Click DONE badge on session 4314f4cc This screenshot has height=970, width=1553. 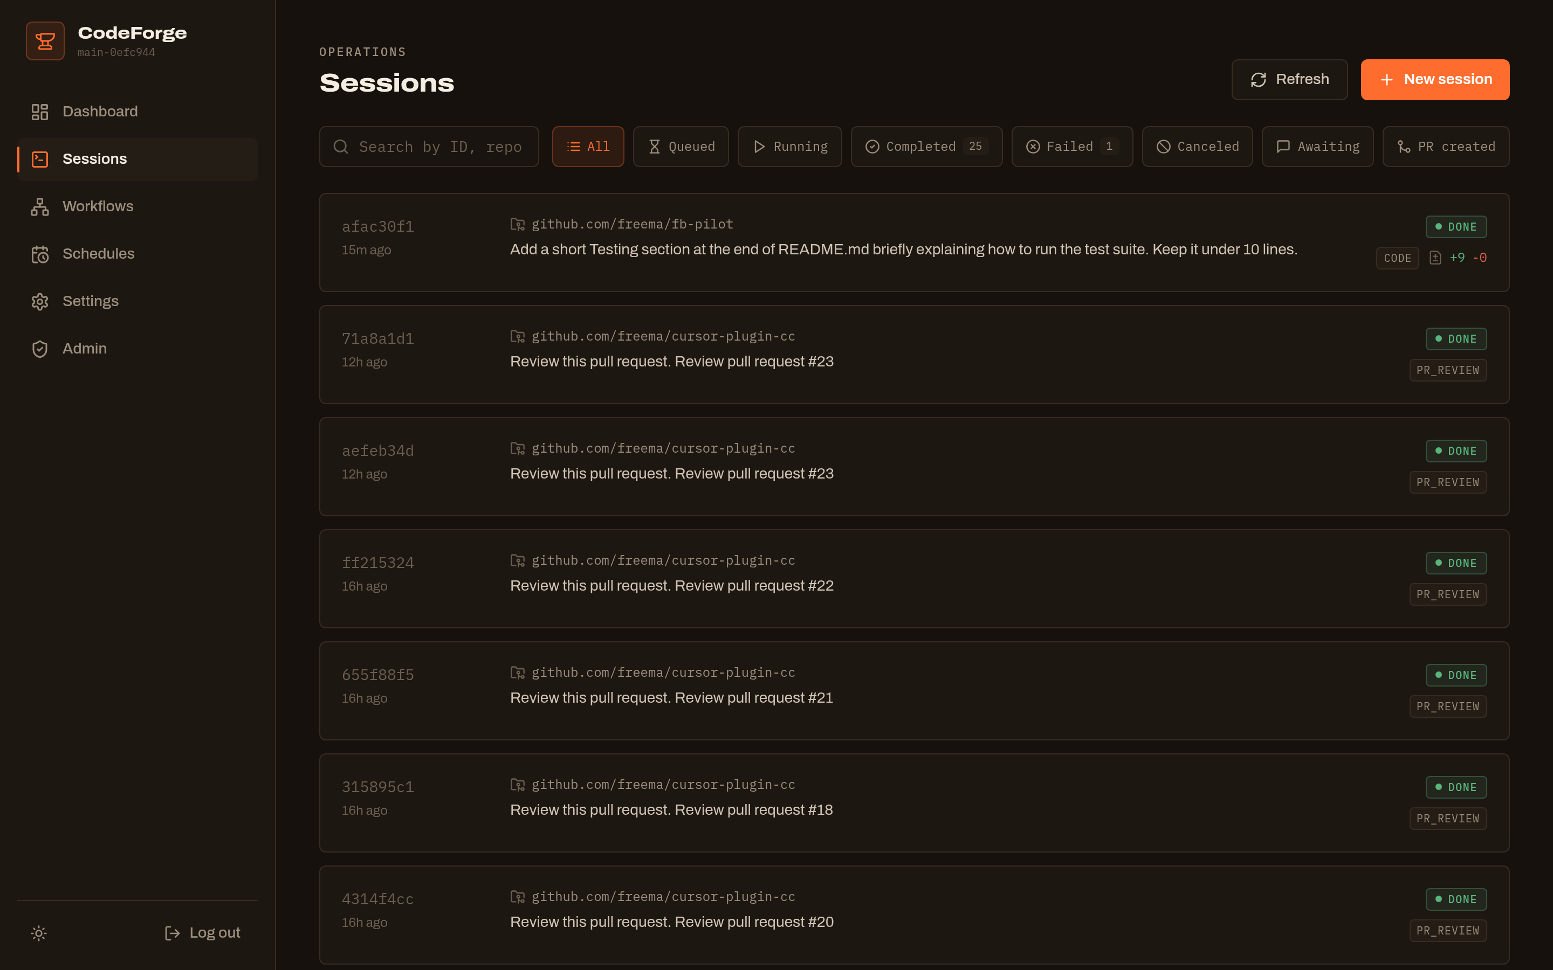tap(1455, 899)
